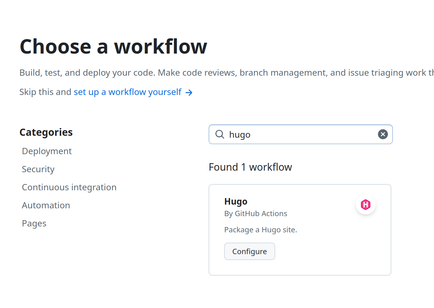Viewport: 434px width, 308px height.
Task: Follow set up a workflow yourself link
Action: (127, 92)
